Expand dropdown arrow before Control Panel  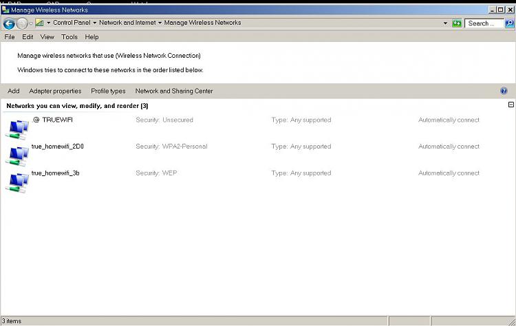pos(48,23)
